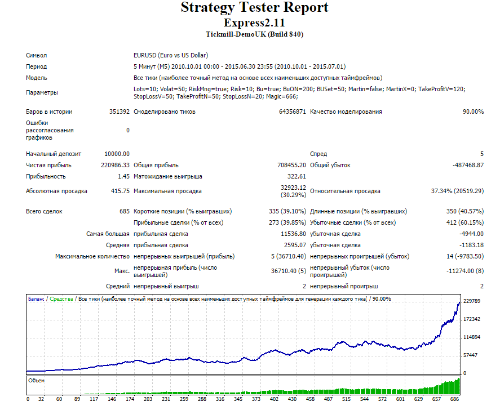Select the chart y-axis label 114894

click(x=472, y=337)
